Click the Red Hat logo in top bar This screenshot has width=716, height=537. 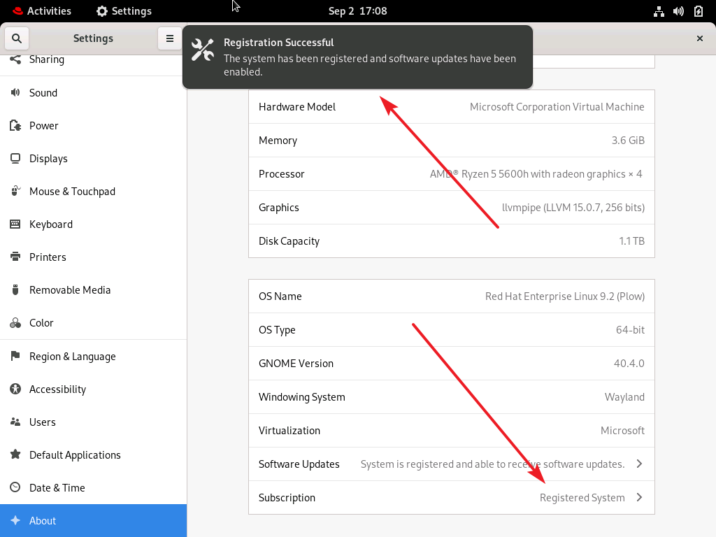pos(17,11)
